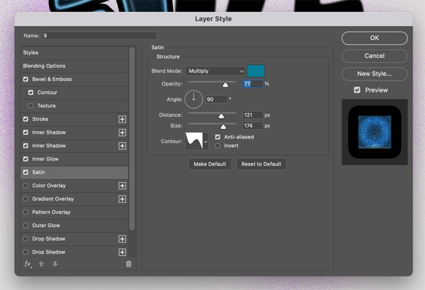The height and width of the screenshot is (290, 425).
Task: Click the Distance value input field
Action: tap(253, 115)
